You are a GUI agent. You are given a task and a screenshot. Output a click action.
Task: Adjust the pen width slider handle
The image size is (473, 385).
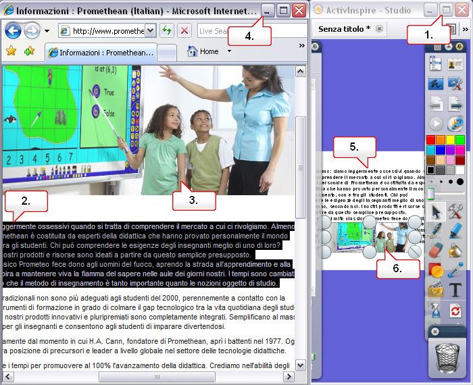(431, 194)
